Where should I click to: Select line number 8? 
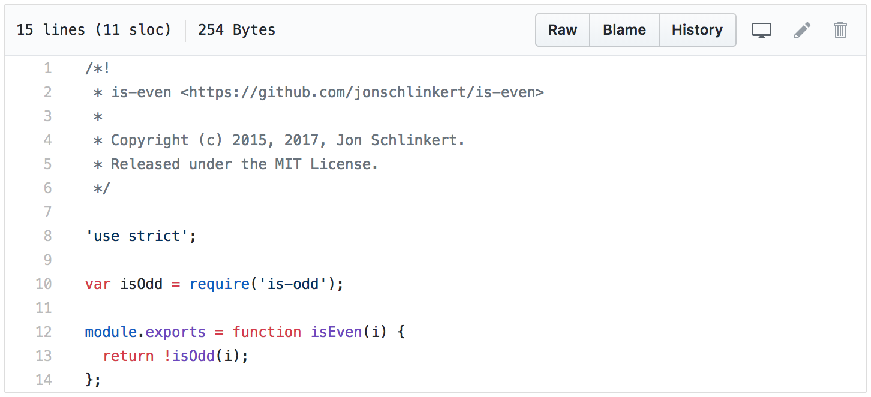(48, 236)
